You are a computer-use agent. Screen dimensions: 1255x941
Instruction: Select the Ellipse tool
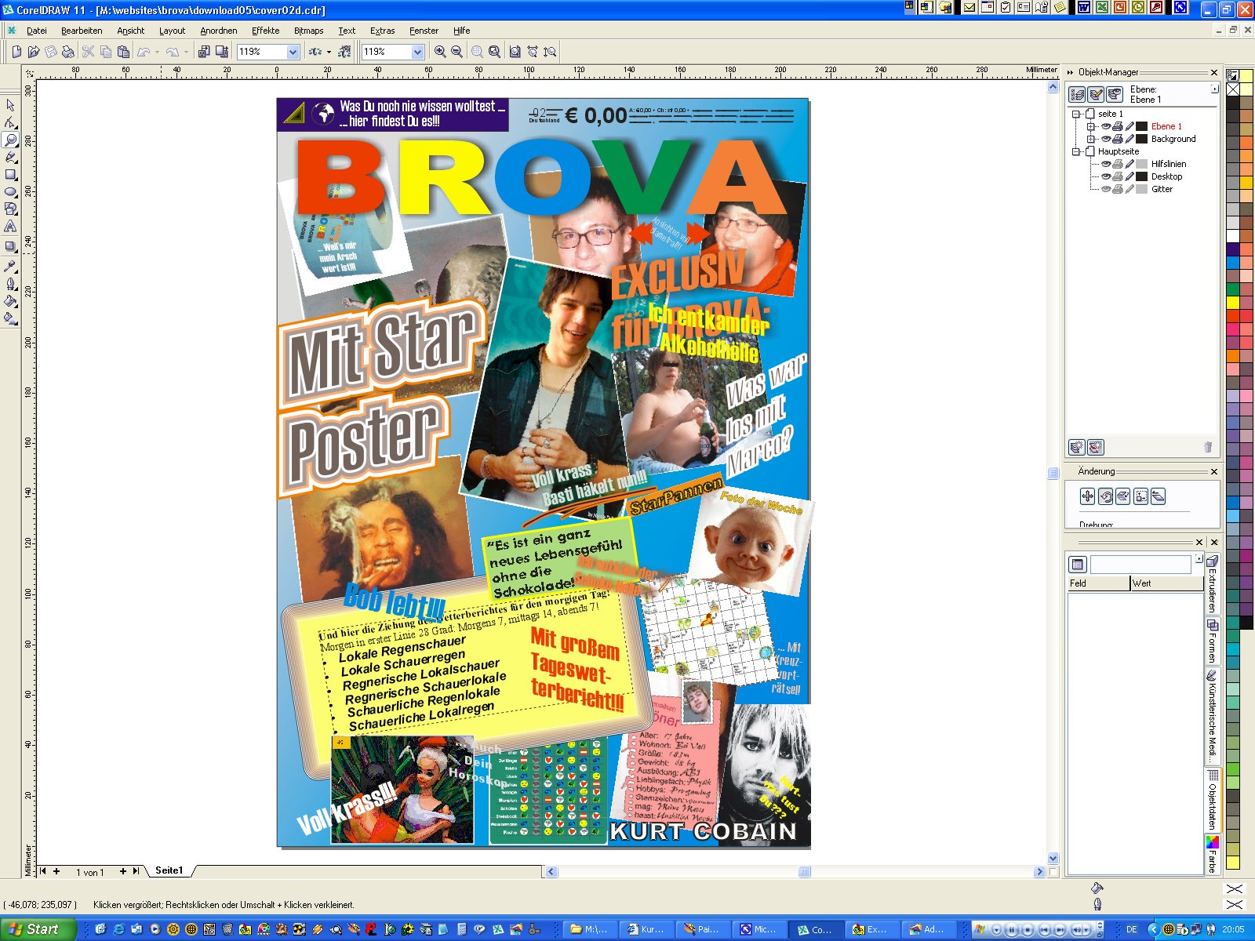pyautogui.click(x=10, y=191)
